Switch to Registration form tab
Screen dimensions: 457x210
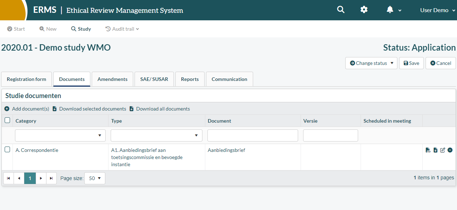pos(26,79)
